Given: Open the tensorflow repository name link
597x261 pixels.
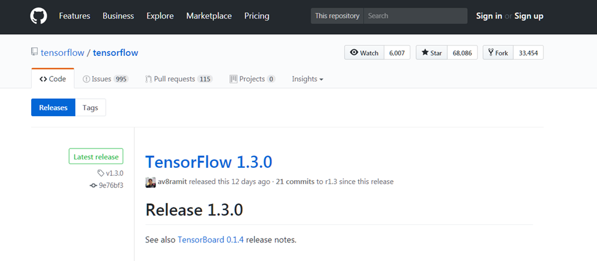Looking at the screenshot, I should [116, 52].
